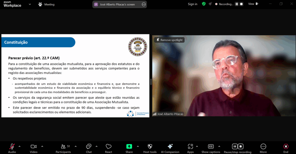The width and height of the screenshot is (296, 154).
Task: Open the View layout menu
Action: [x=253, y=4]
